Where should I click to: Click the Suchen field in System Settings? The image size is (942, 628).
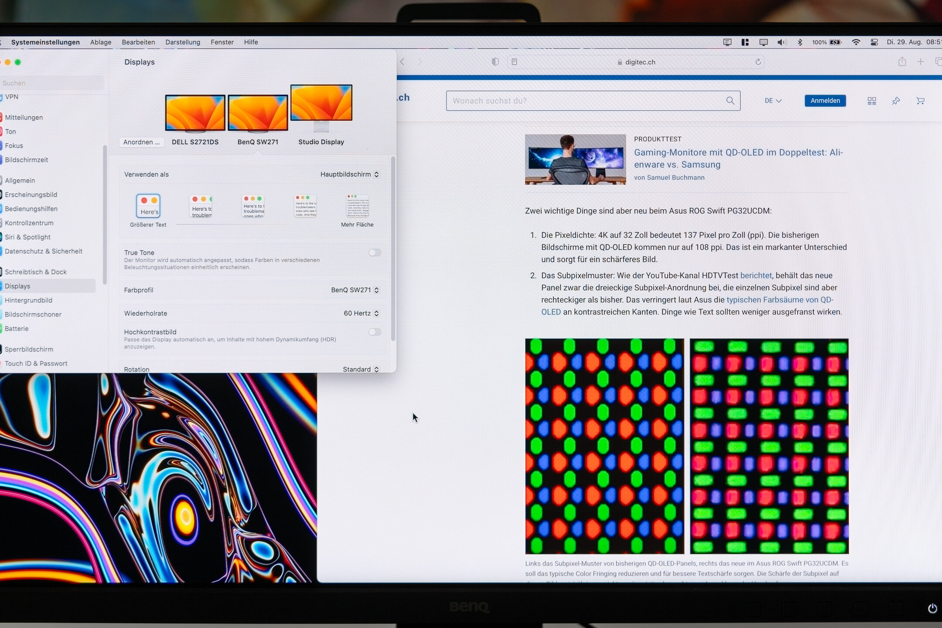click(x=52, y=83)
